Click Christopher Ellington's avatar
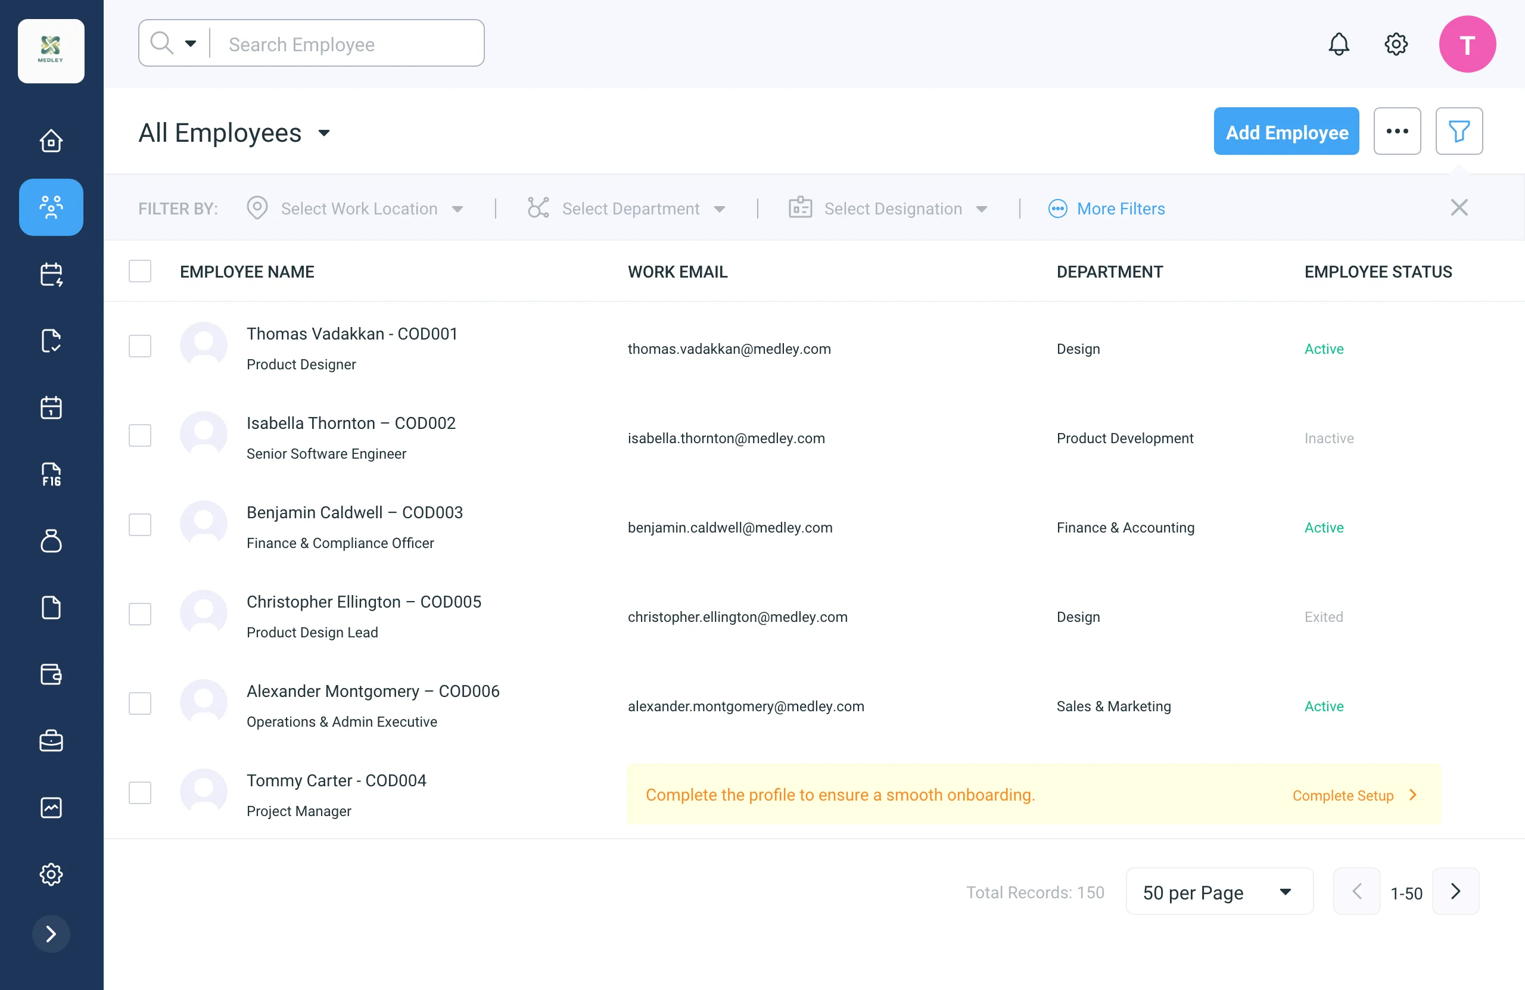This screenshot has width=1525, height=990. click(x=204, y=614)
